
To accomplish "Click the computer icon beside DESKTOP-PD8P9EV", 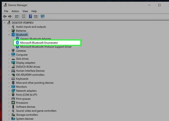I will point(9,23).
